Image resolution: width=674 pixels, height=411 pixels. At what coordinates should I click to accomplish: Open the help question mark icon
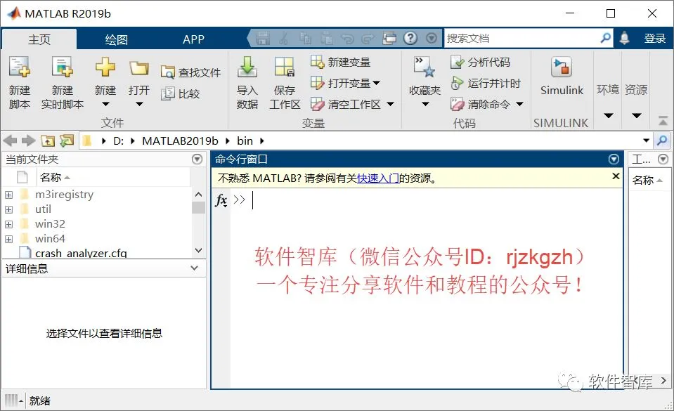tap(410, 38)
